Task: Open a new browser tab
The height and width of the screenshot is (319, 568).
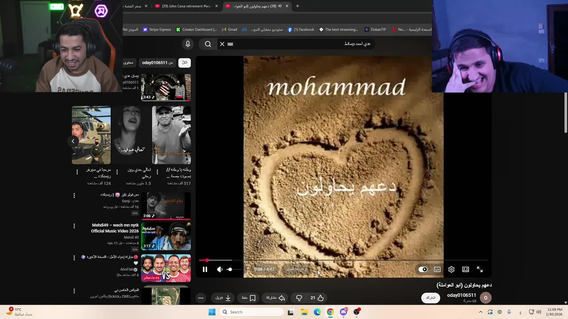Action: [298, 6]
